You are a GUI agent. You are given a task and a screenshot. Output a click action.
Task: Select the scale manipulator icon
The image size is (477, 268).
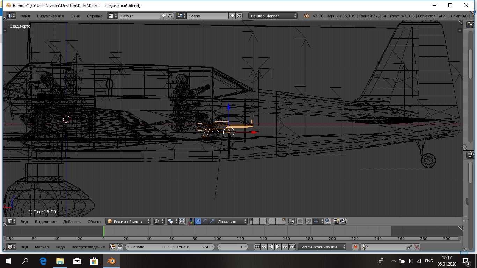pyautogui.click(x=212, y=221)
